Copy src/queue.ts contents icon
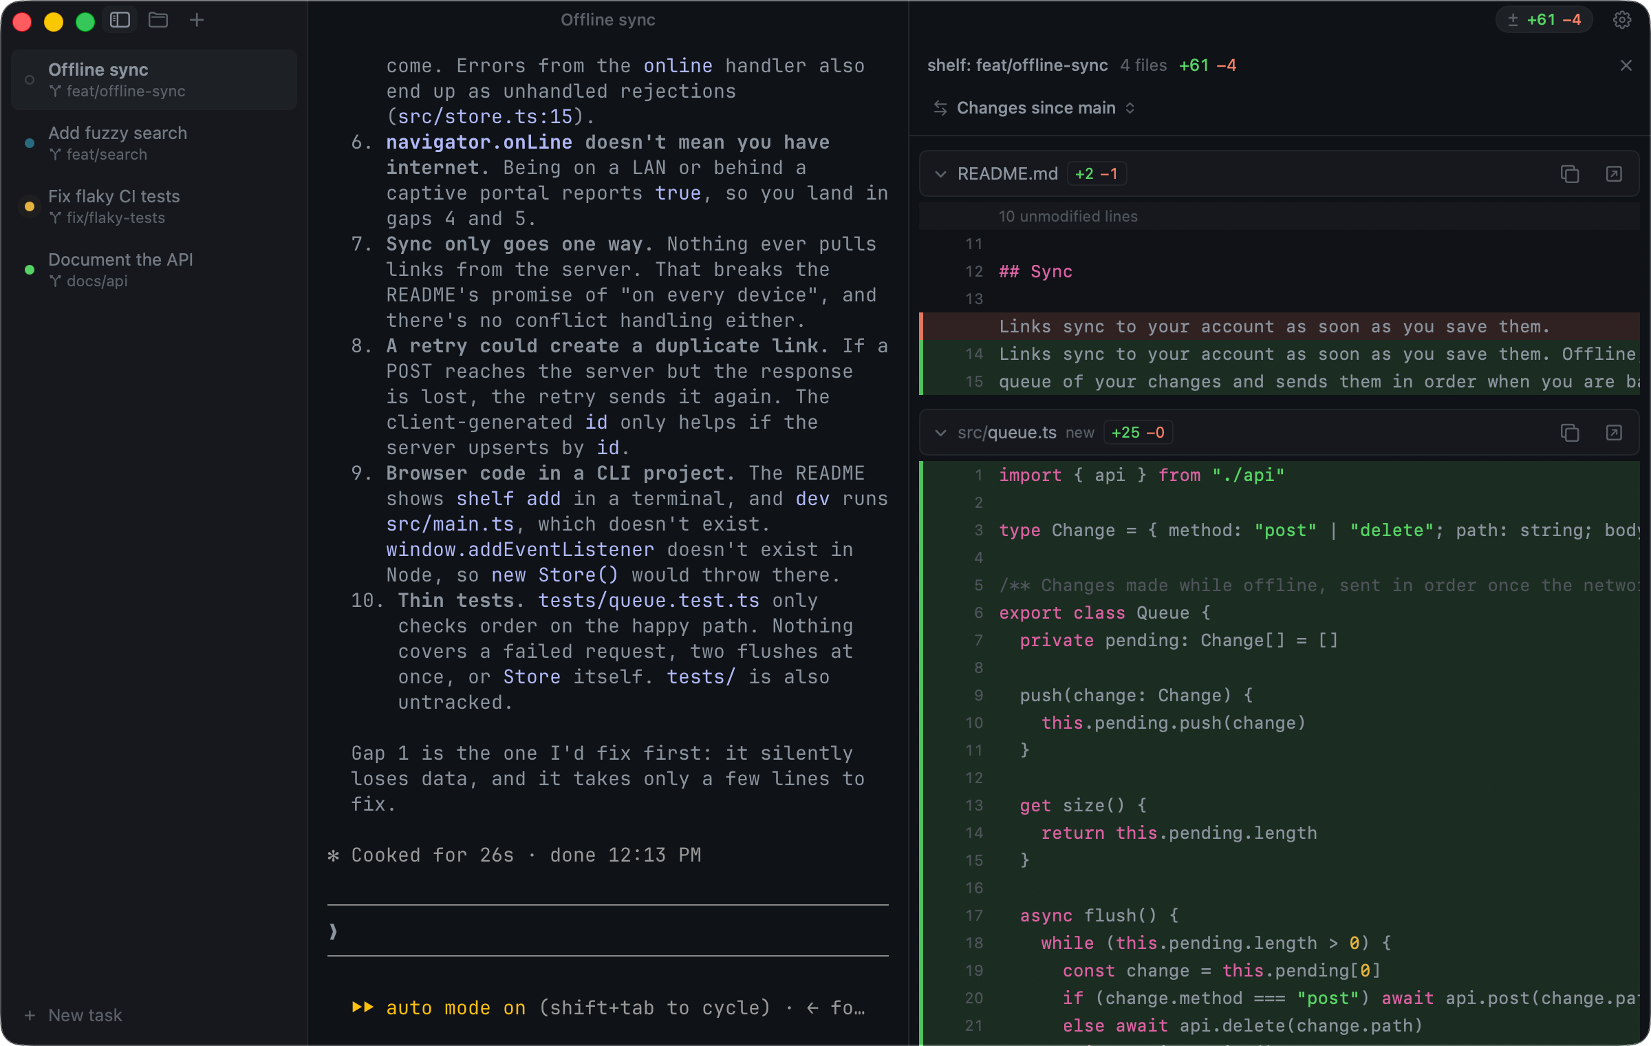Screen dimensions: 1651x1046 [x=1570, y=433]
